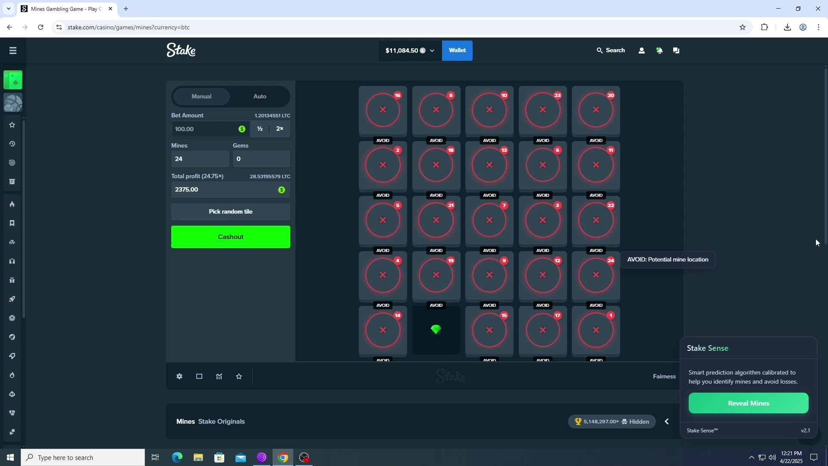Screen dimensions: 828x466
Task: Select the Manual betting tab
Action: pos(201,96)
